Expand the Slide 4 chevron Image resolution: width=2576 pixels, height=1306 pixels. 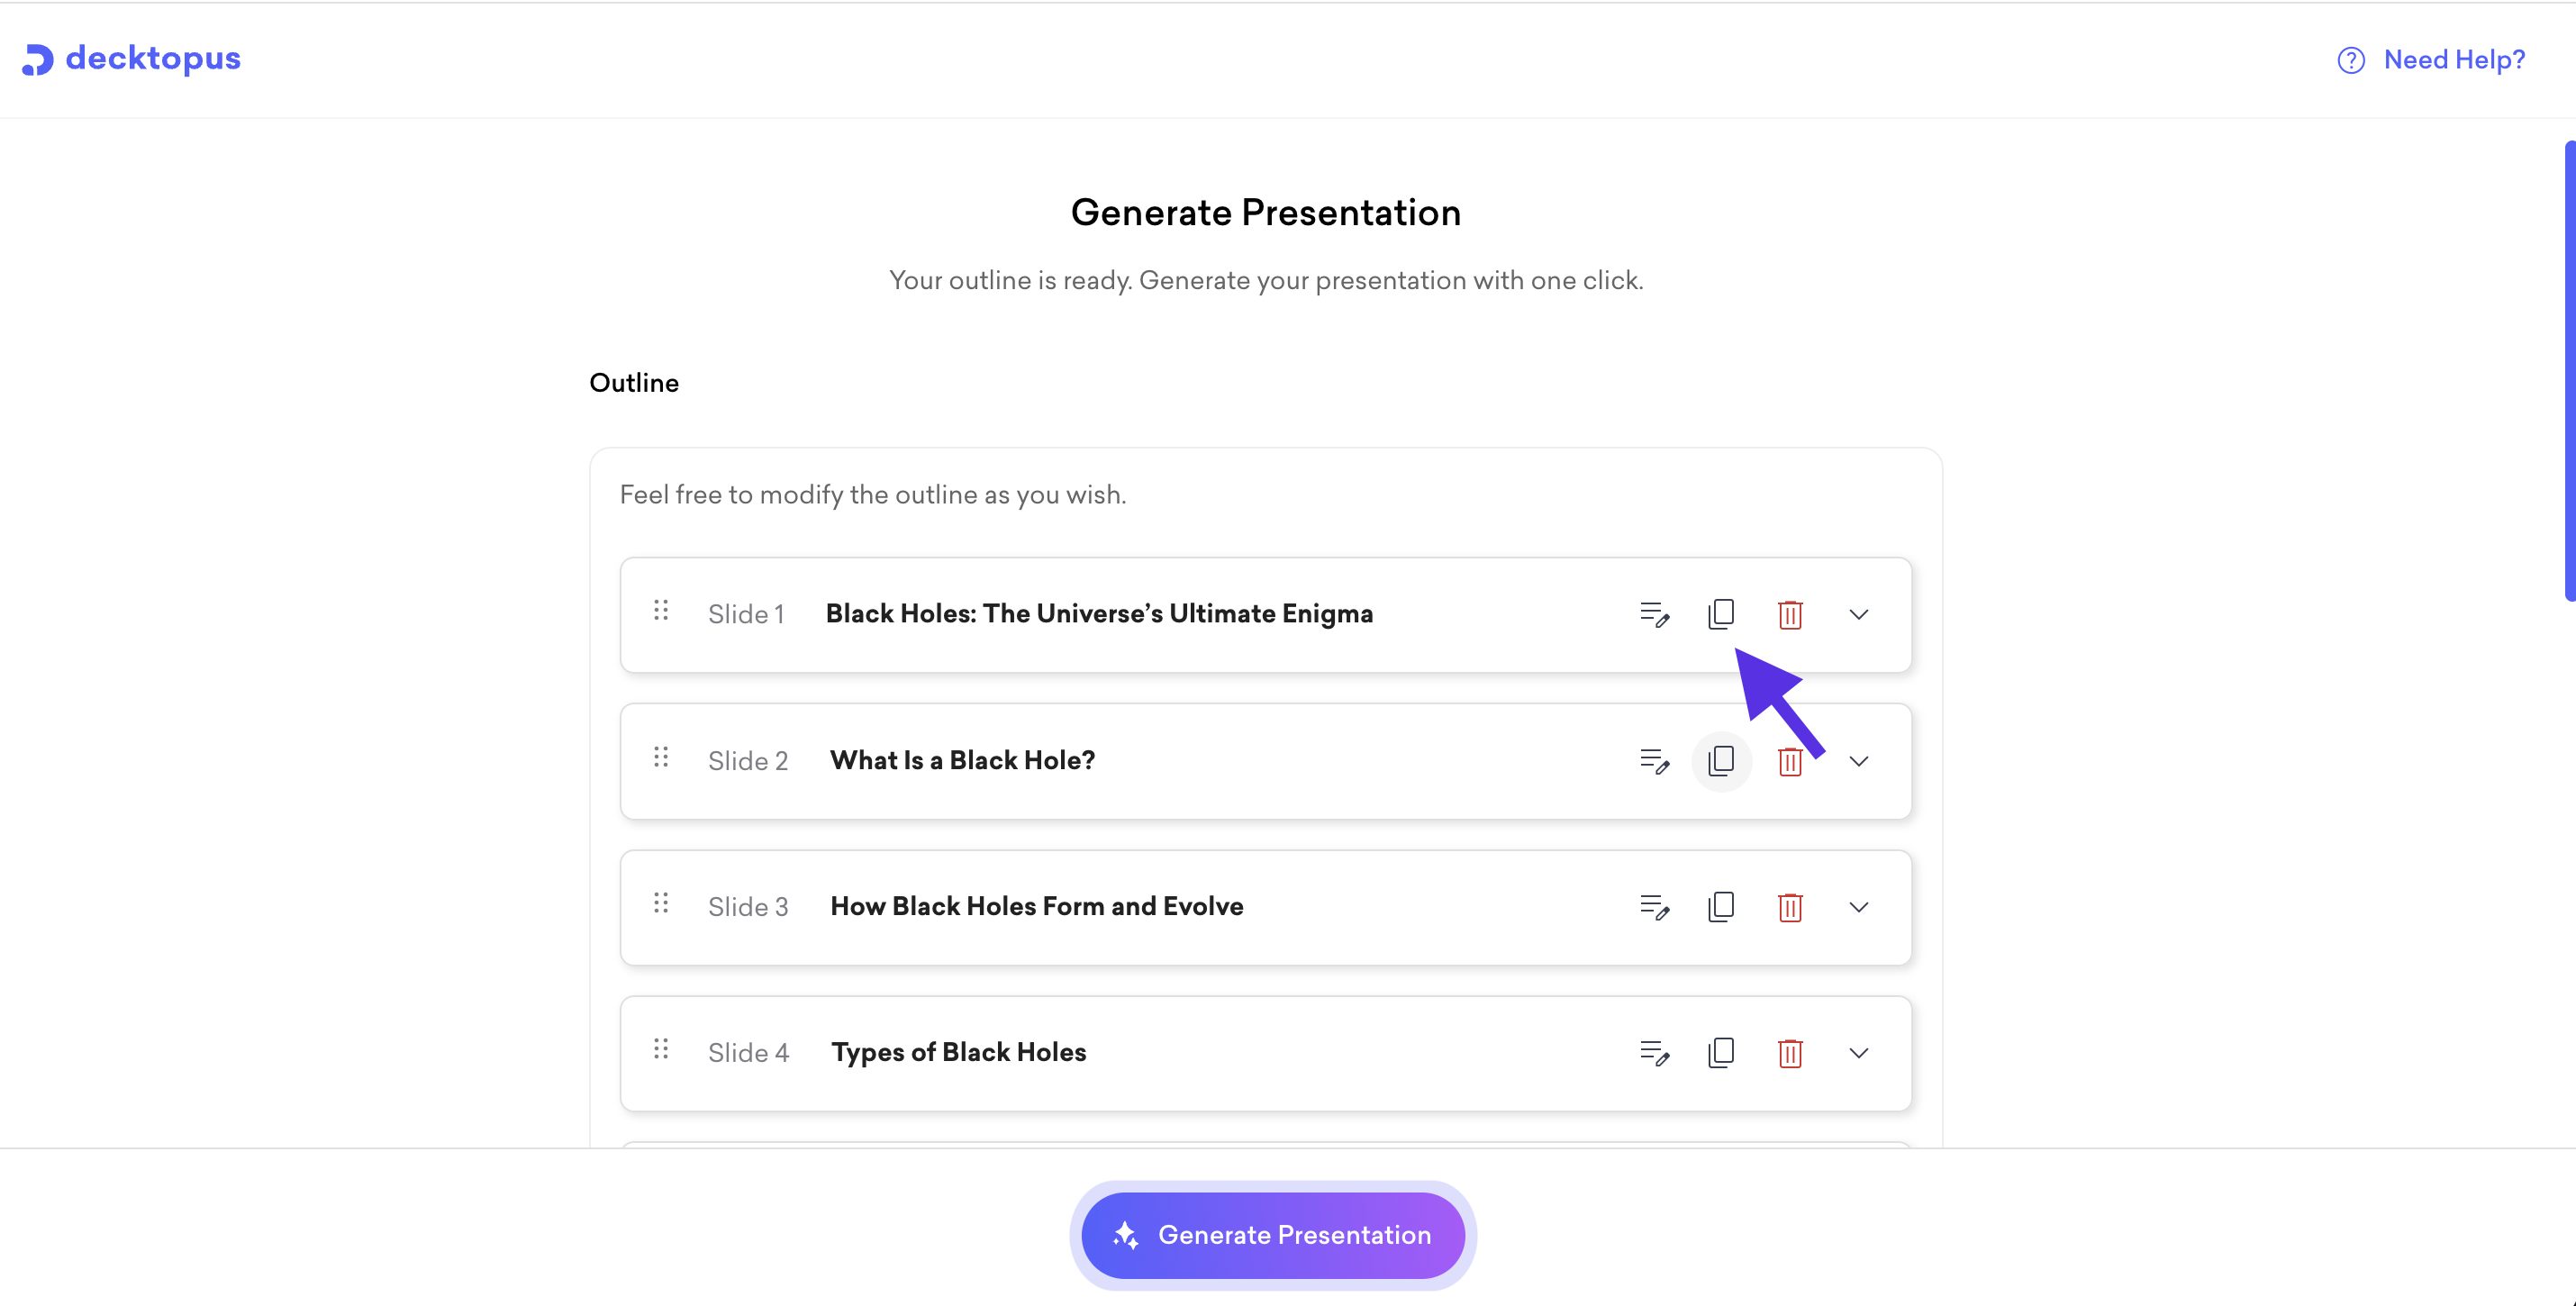pos(1858,1053)
